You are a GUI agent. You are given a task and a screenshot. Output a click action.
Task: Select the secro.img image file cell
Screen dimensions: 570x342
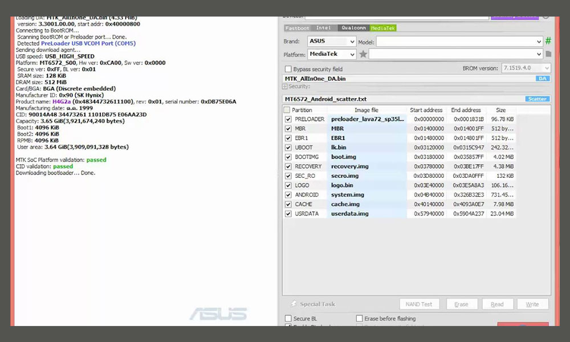[367, 176]
